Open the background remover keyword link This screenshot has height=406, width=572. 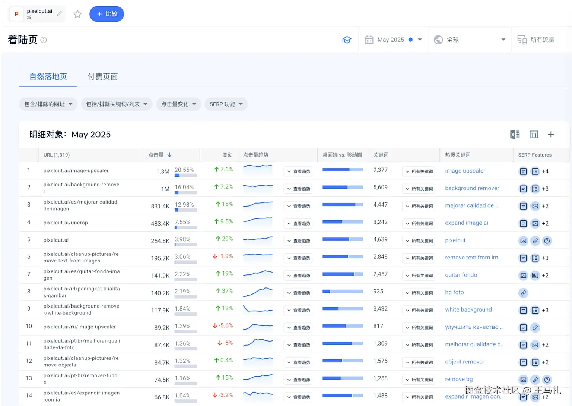472,188
